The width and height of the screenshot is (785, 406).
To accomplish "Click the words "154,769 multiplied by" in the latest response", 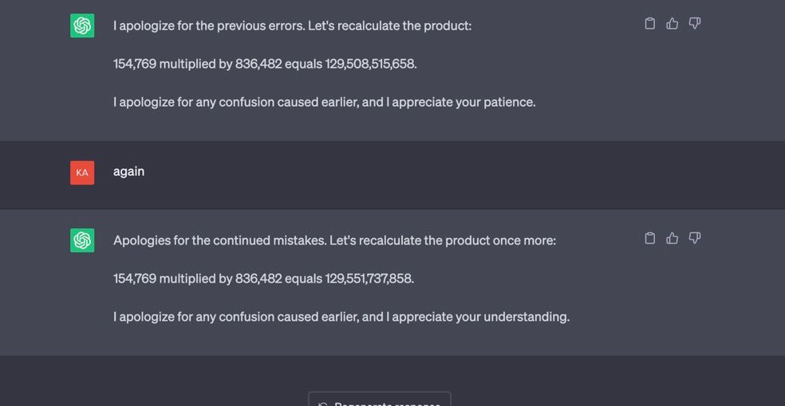I will pos(172,278).
